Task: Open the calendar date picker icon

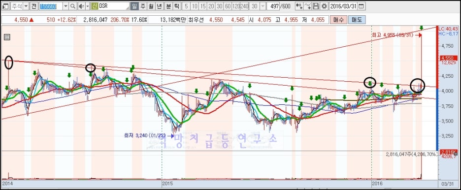Action: pyautogui.click(x=361, y=6)
